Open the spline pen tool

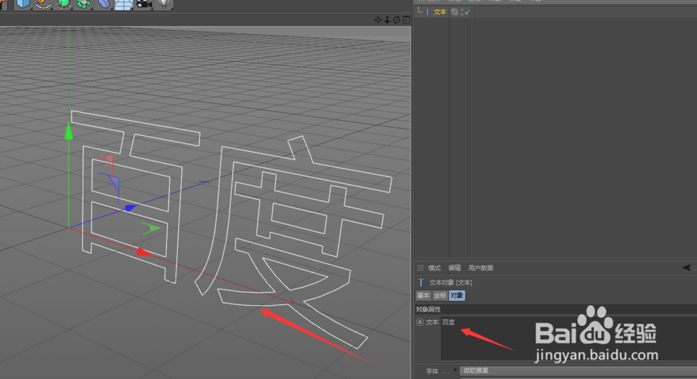point(43,4)
